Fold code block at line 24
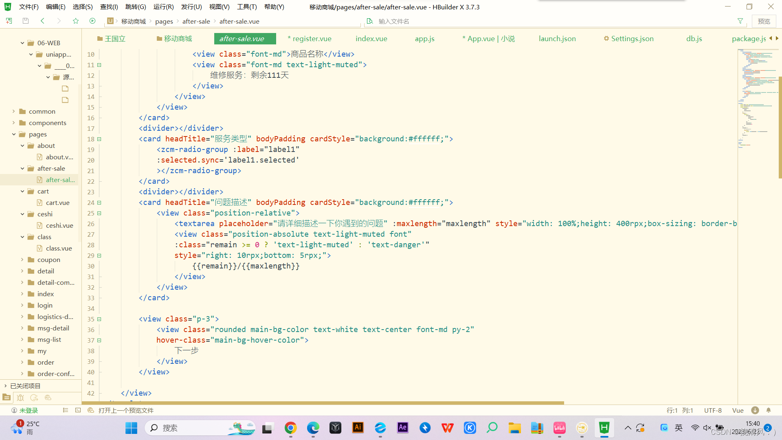 point(99,202)
